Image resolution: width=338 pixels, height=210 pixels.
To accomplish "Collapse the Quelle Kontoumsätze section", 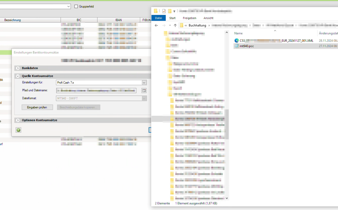I will [18, 76].
